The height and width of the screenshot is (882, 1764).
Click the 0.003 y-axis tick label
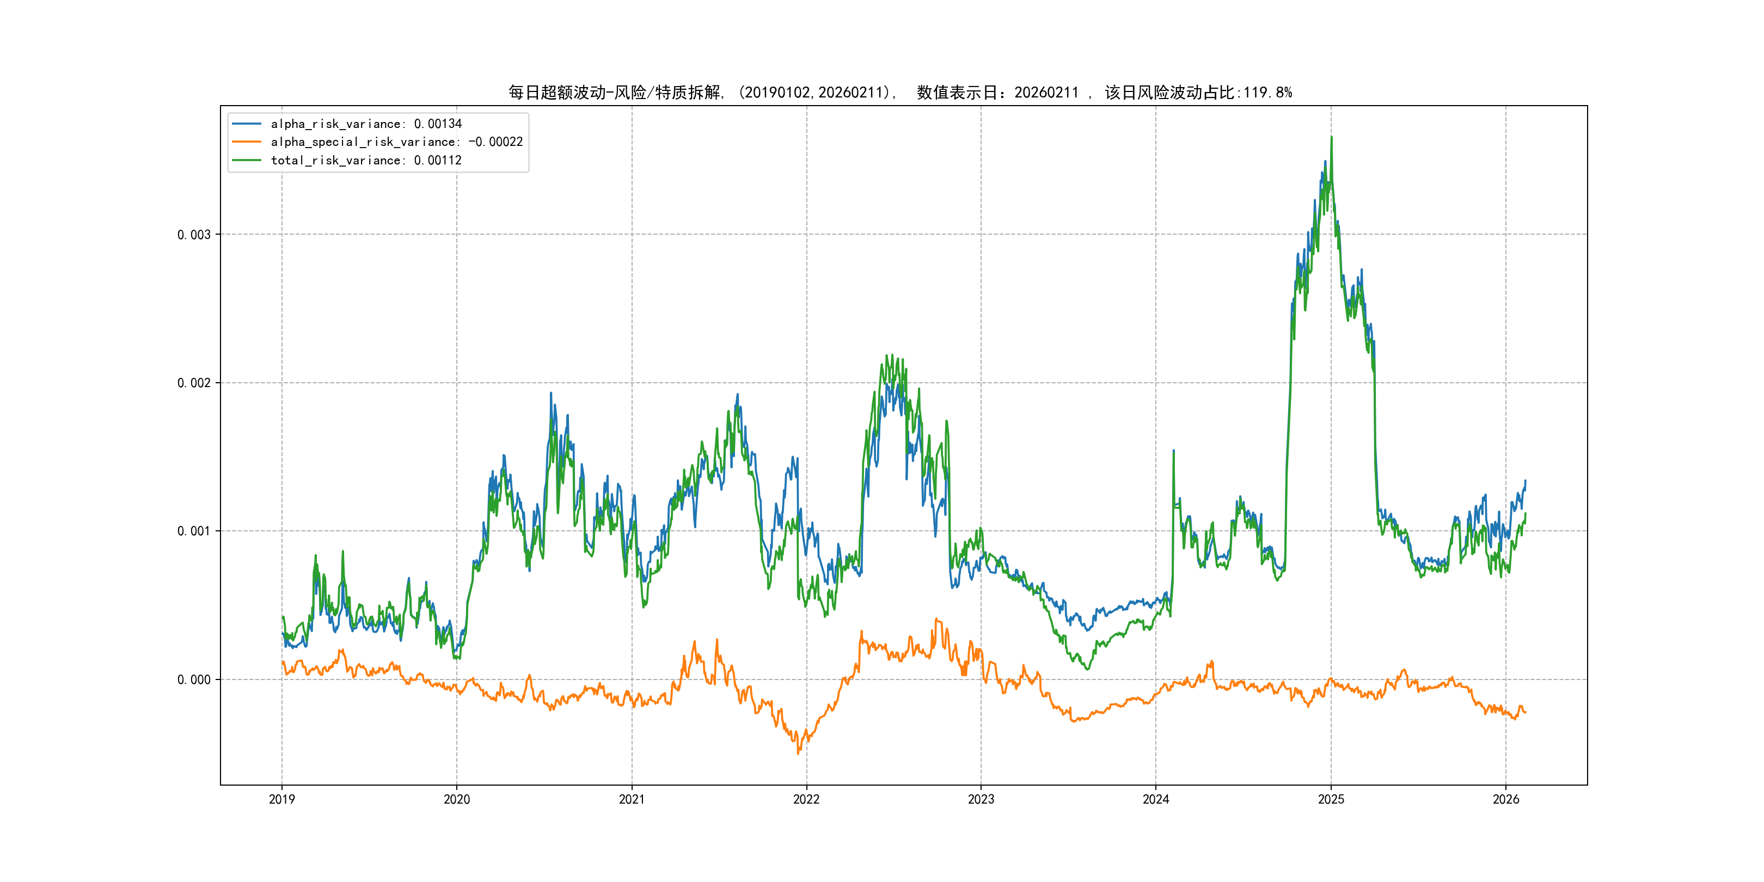(194, 235)
